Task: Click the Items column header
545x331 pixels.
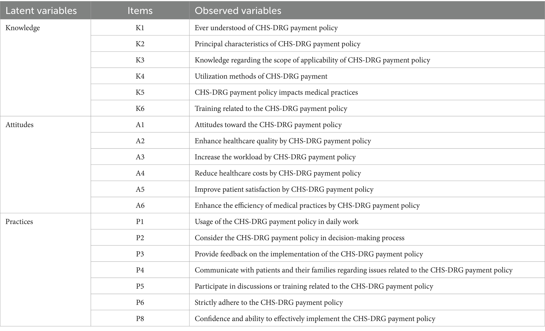Action: pyautogui.click(x=140, y=11)
